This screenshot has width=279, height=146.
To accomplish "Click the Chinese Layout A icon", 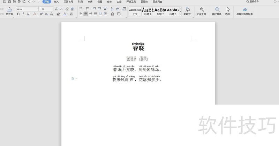I will point(105,9).
